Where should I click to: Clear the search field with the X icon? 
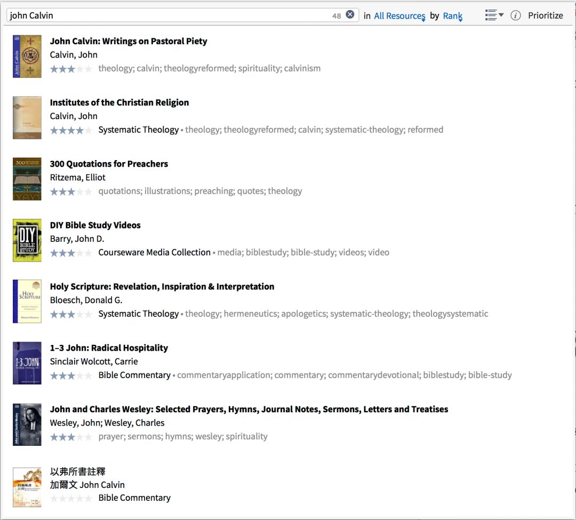click(350, 15)
